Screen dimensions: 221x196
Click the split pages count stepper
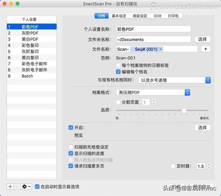click(x=154, y=102)
